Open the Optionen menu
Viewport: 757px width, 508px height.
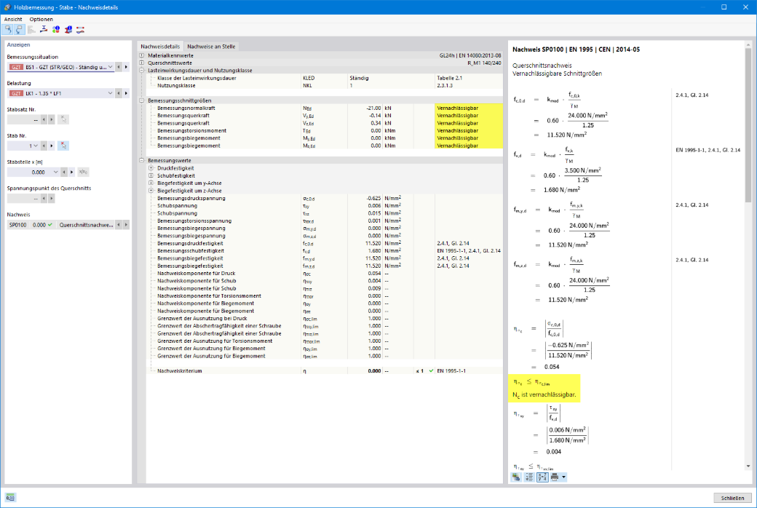(x=41, y=20)
